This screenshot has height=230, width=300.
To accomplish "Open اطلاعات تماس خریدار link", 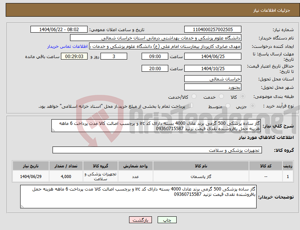I will point(67,46).
